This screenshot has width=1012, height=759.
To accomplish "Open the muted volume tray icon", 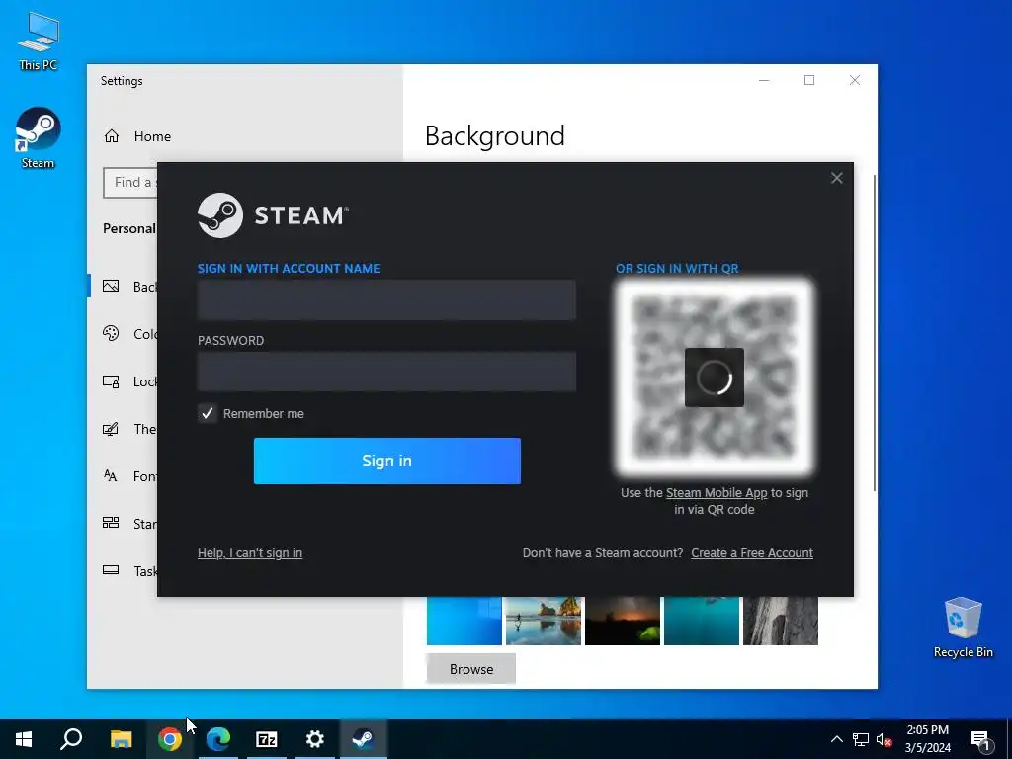I will pyautogui.click(x=885, y=739).
